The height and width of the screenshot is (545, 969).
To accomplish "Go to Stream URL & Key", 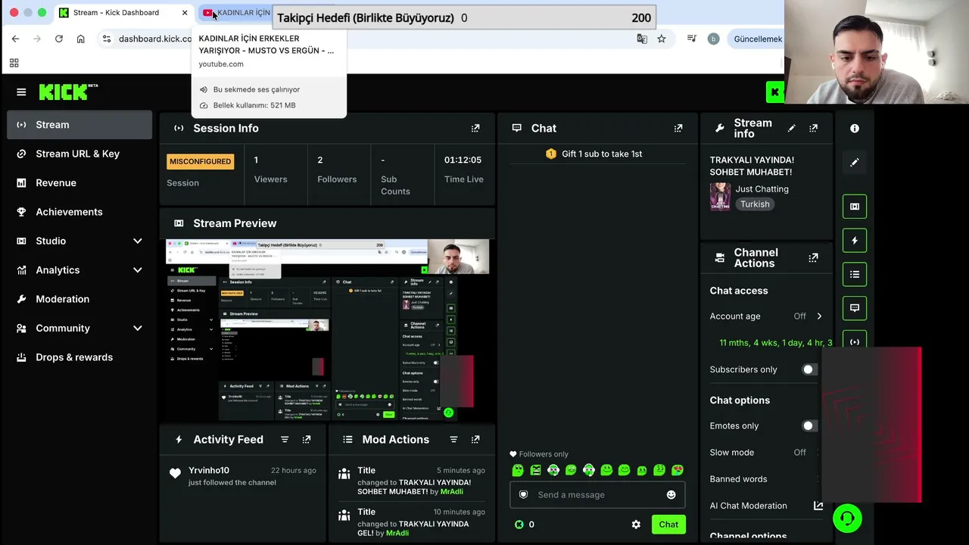I will 79,154.
